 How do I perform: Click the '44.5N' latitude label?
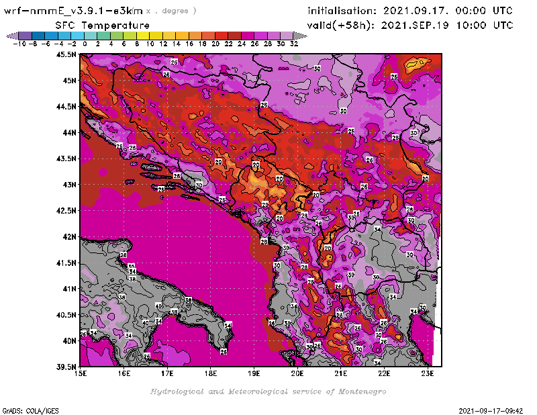66,107
